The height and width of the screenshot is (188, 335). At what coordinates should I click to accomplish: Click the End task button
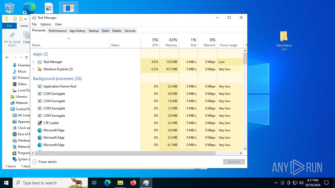click(x=234, y=162)
